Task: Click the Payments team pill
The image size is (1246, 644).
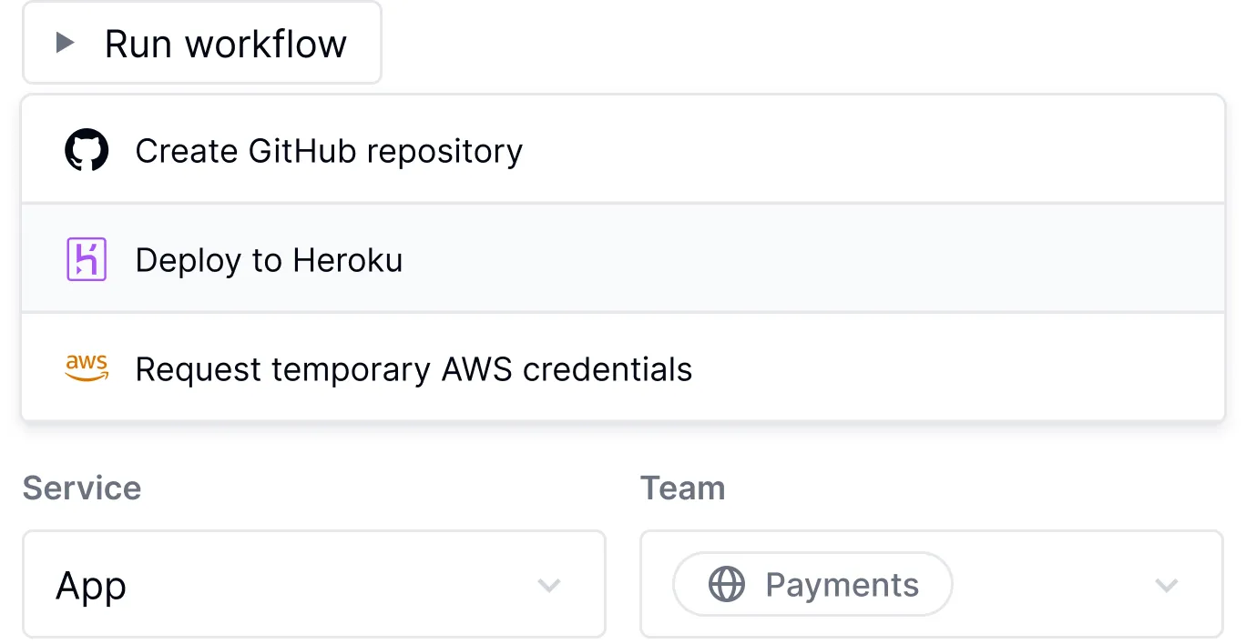Action: coord(811,585)
